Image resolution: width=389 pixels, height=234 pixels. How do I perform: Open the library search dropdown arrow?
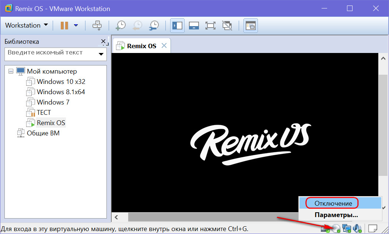pyautogui.click(x=101, y=54)
